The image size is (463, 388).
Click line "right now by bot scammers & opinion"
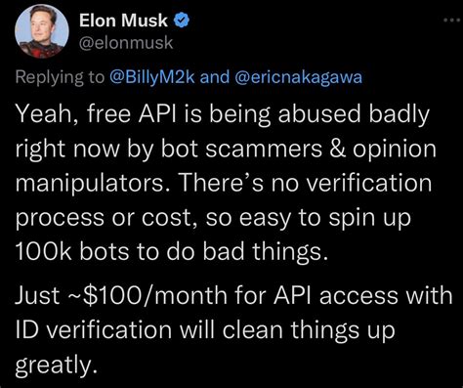click(226, 150)
